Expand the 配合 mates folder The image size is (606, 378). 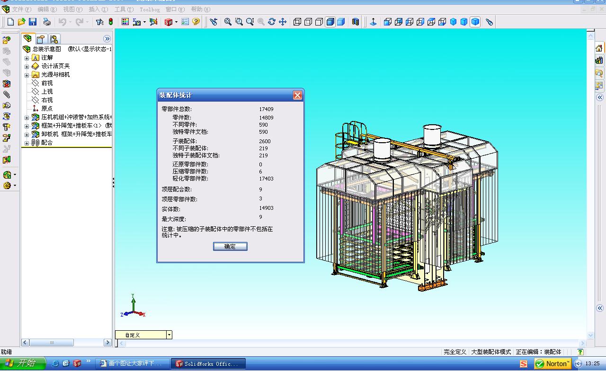pos(27,143)
